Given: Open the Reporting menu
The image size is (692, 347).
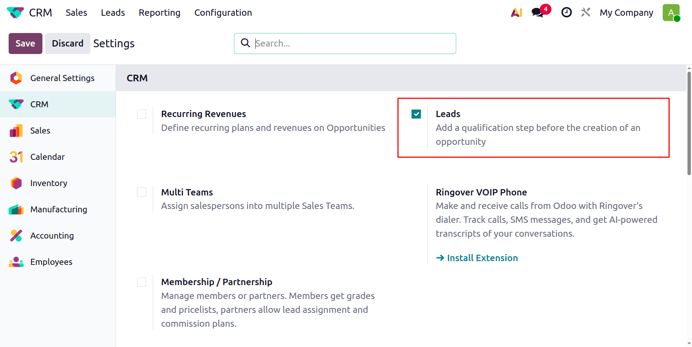Looking at the screenshot, I should (160, 13).
